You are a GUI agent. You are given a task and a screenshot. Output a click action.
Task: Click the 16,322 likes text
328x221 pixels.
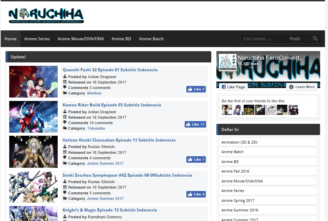point(248,64)
